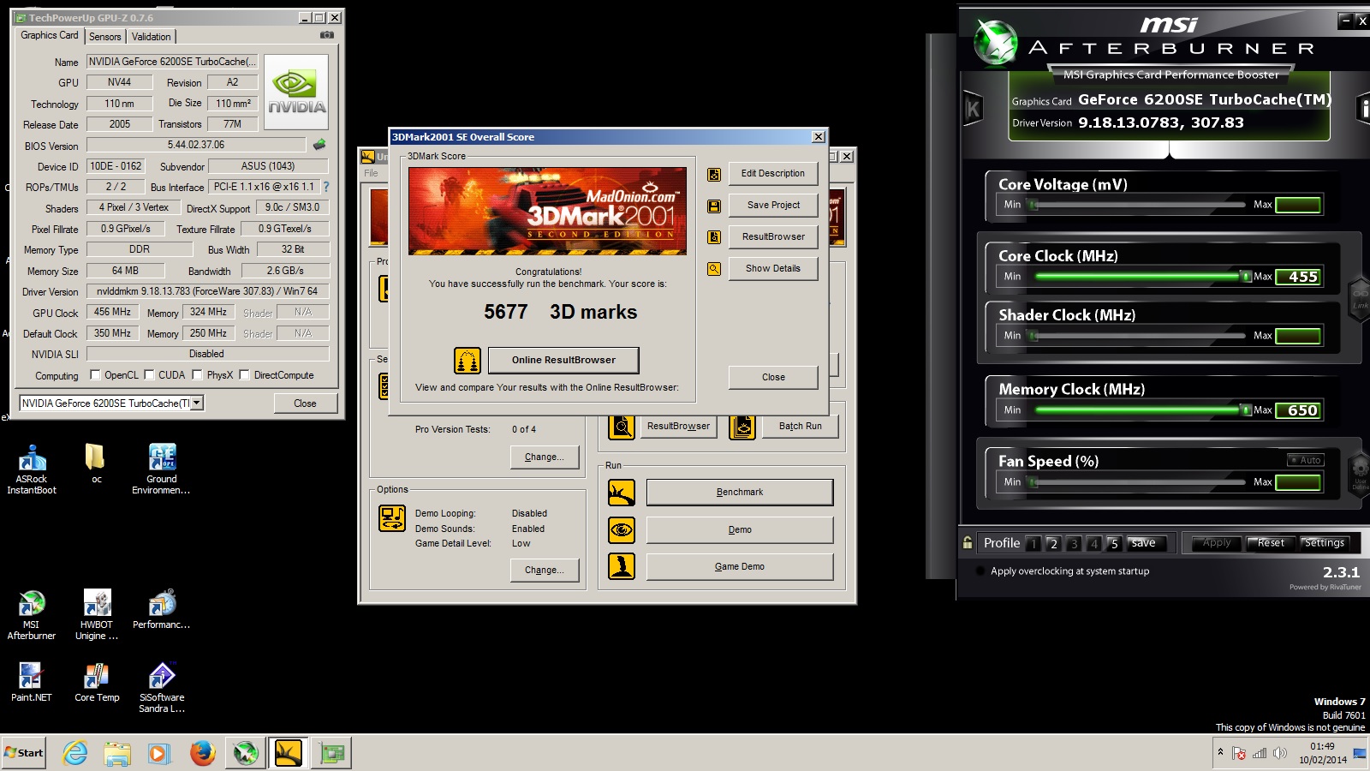Switch to the Validation tab

coord(151,37)
